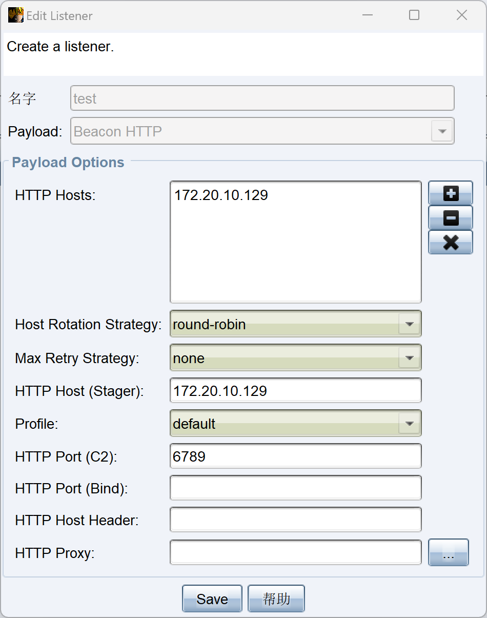
Task: Click the 帮助 help button
Action: pyautogui.click(x=276, y=599)
